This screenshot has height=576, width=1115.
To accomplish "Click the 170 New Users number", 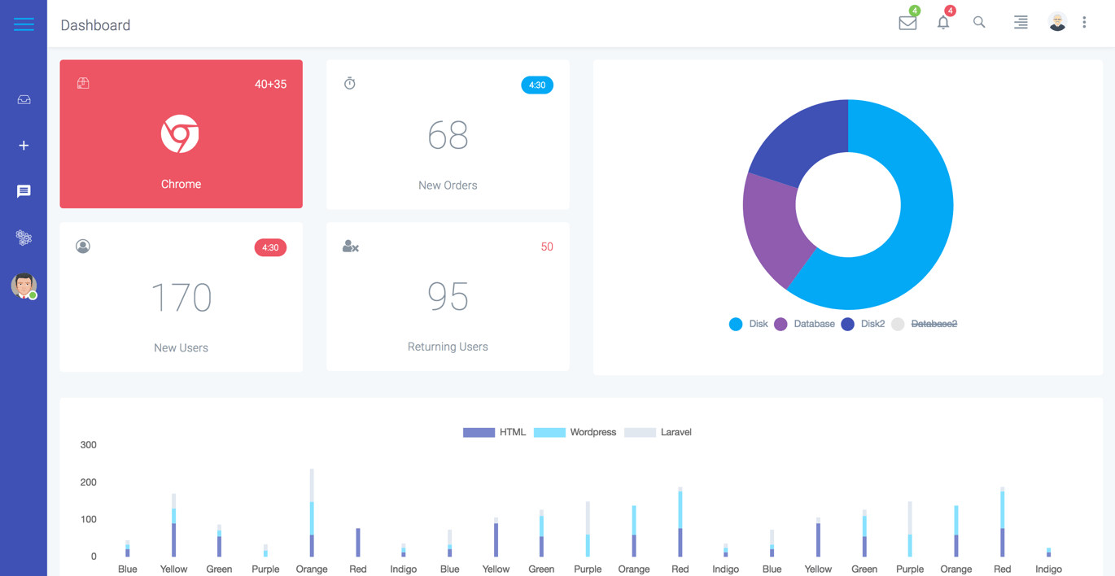I will [181, 298].
